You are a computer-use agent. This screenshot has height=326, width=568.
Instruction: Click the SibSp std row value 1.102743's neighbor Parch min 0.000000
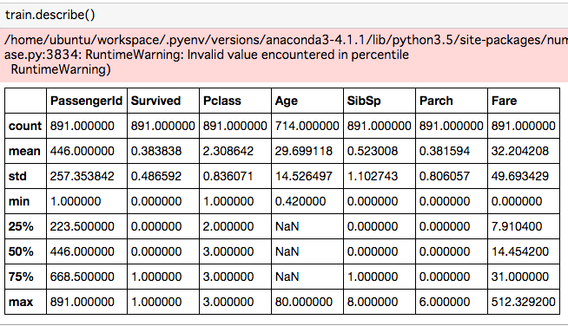[x=445, y=201]
